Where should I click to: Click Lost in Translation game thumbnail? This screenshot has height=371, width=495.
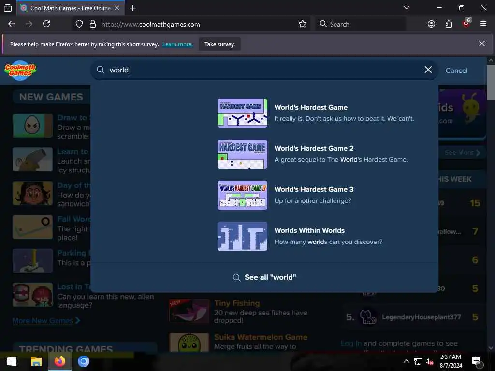(32, 295)
